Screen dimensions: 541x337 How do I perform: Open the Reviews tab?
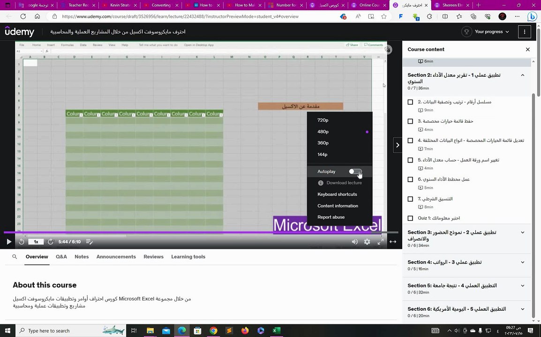[154, 256]
